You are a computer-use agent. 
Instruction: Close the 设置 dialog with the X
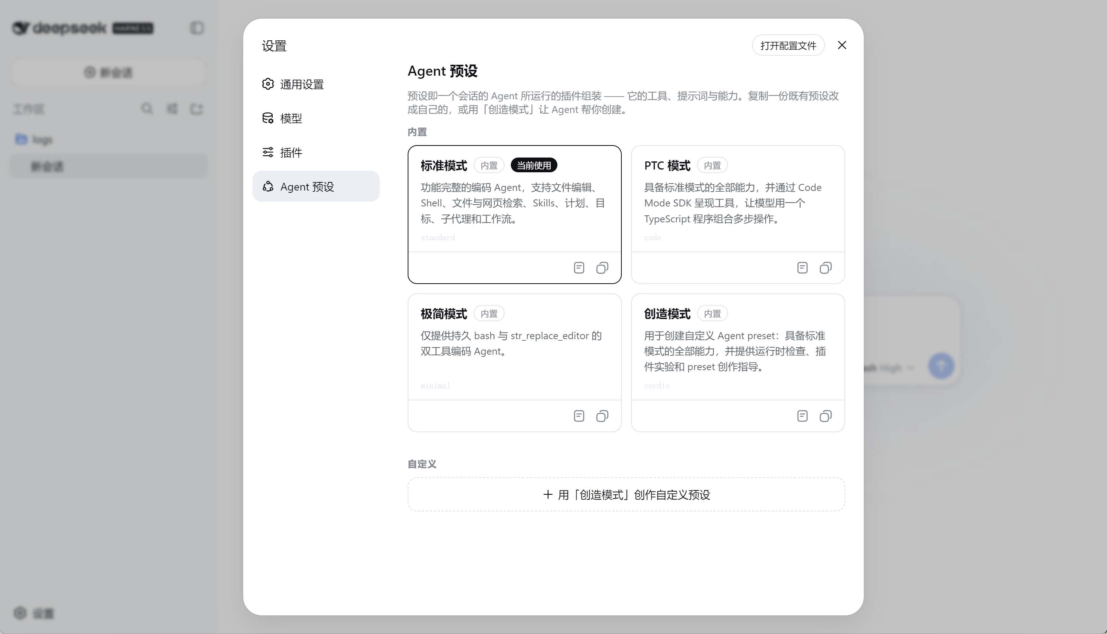click(842, 45)
